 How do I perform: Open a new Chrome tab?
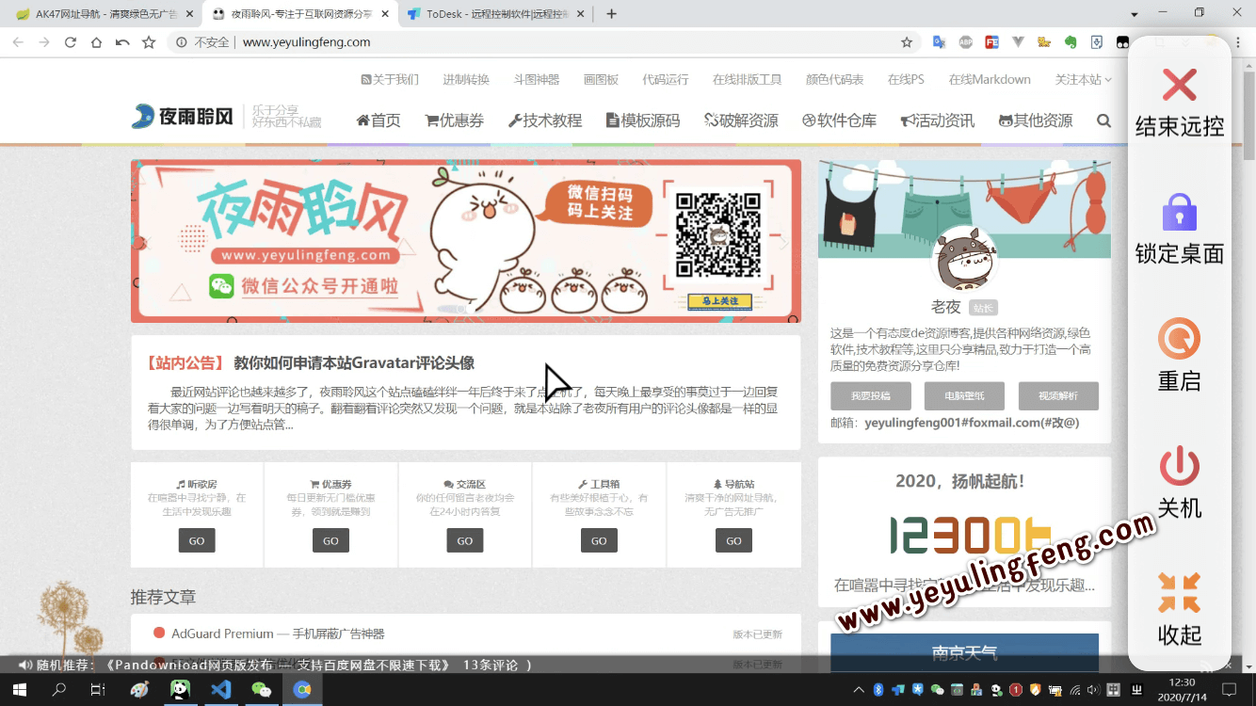611,14
